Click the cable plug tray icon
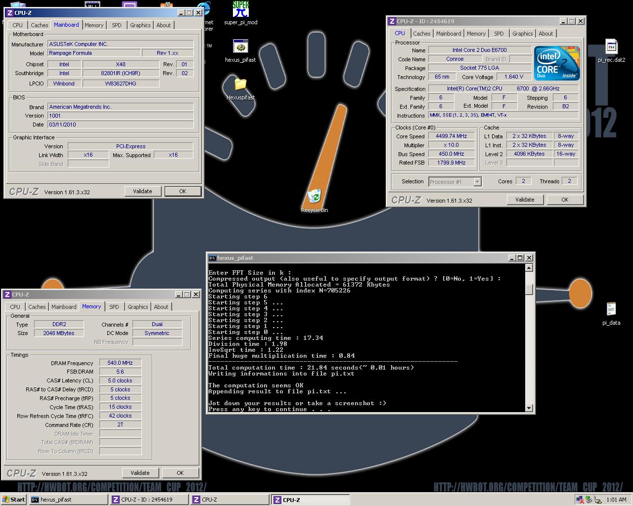This screenshot has width=633, height=506. point(597,500)
